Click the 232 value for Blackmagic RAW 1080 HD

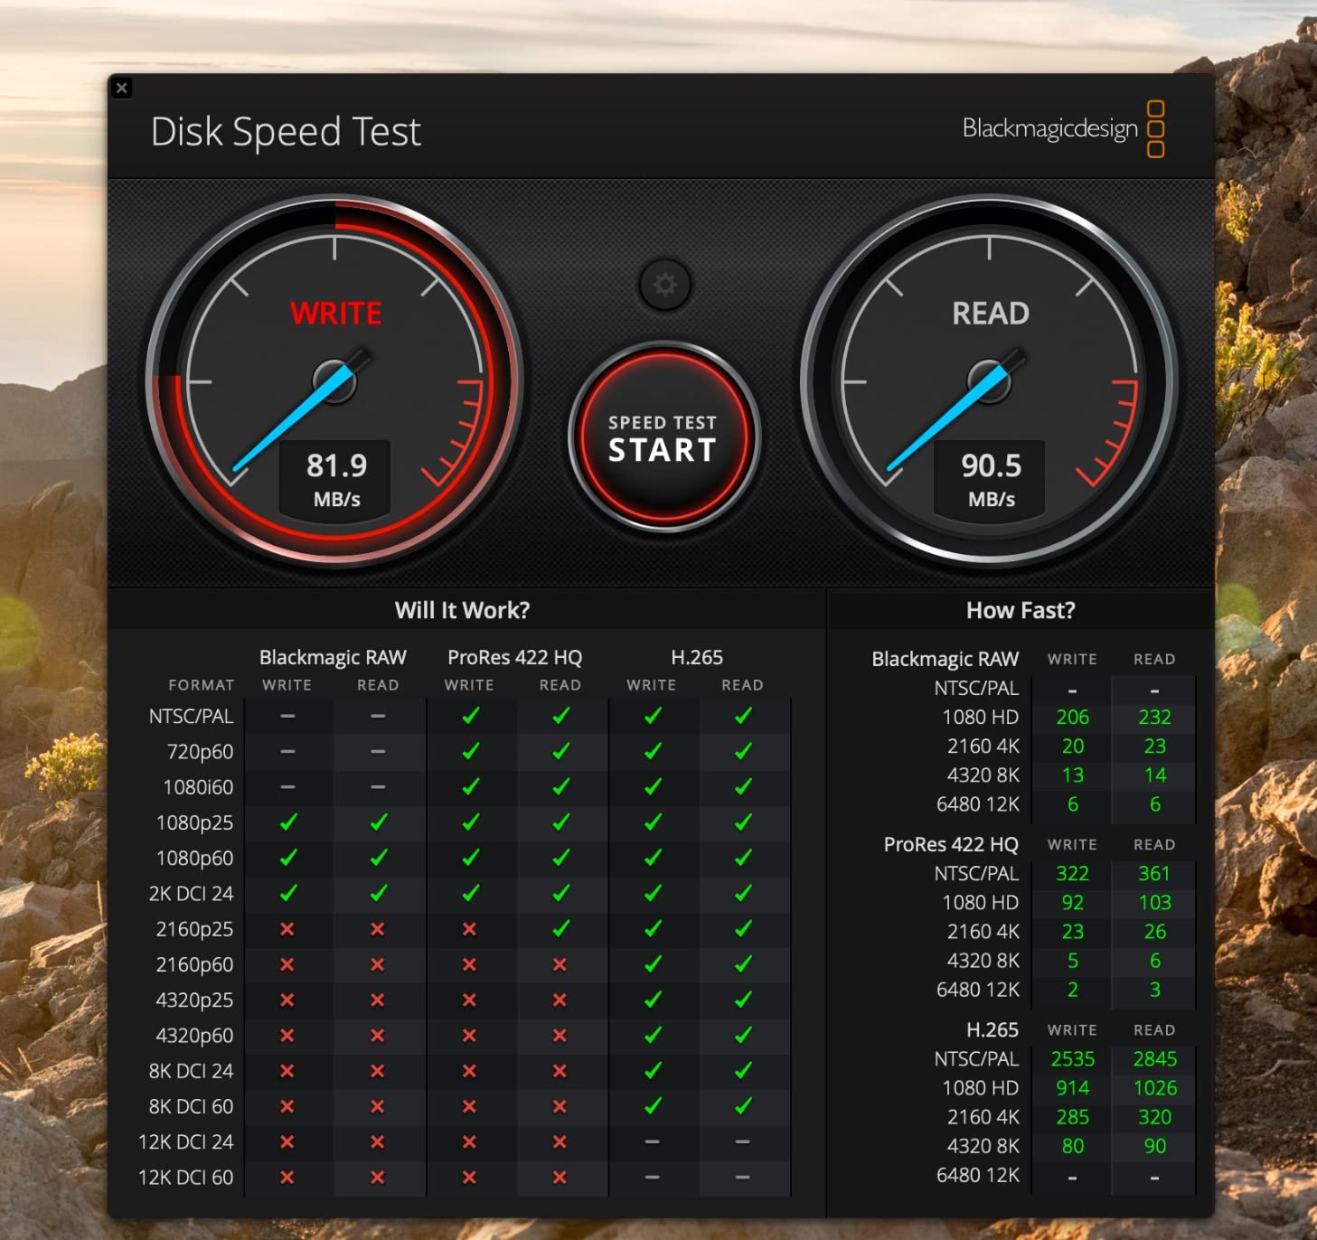click(x=1154, y=717)
